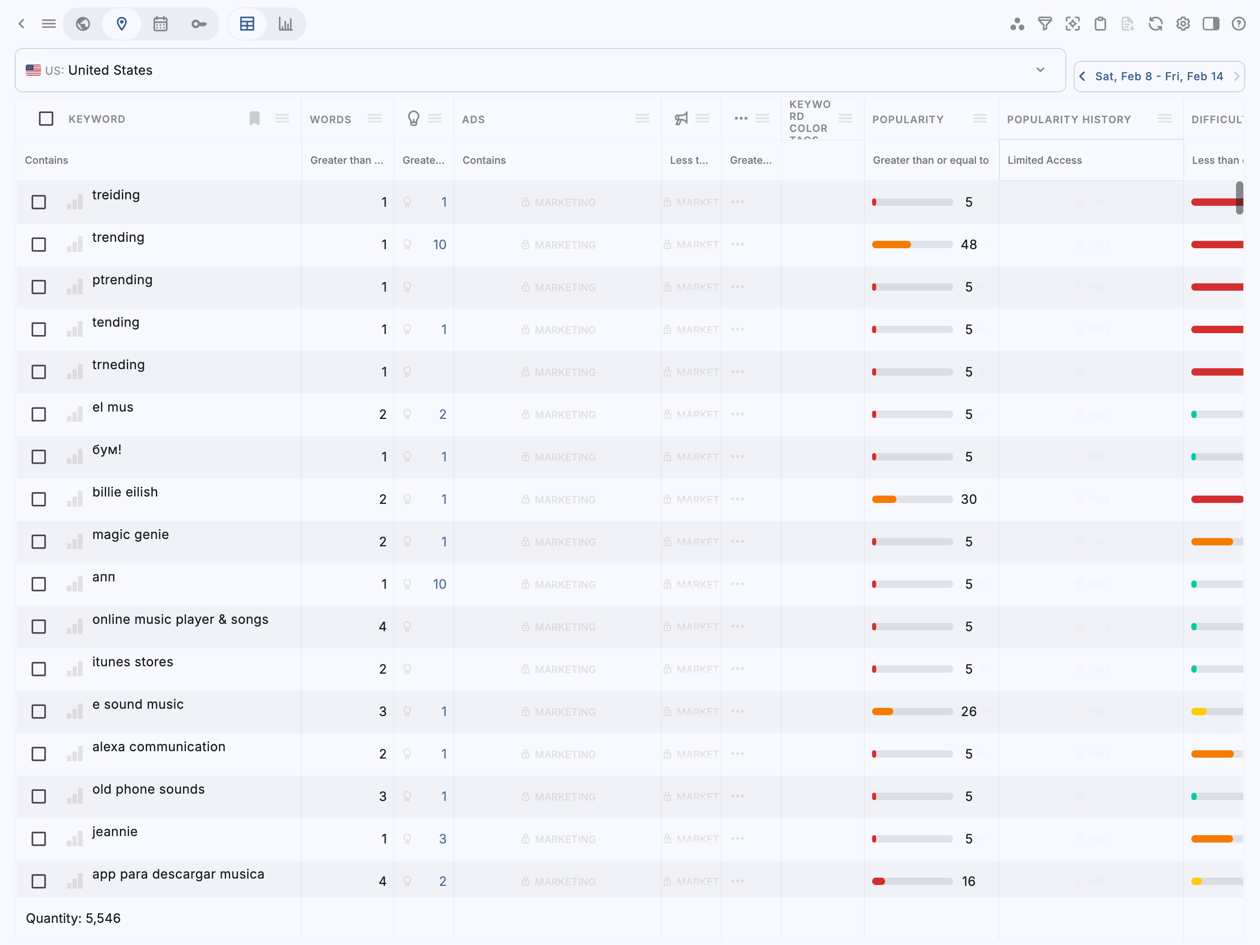Image resolution: width=1260 pixels, height=945 pixels.
Task: Expand the US: United States country dropdown
Action: click(1040, 70)
